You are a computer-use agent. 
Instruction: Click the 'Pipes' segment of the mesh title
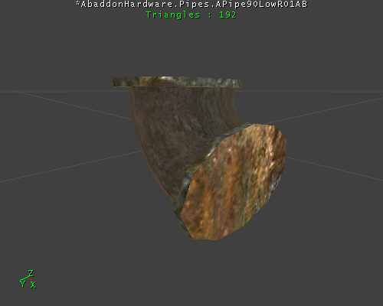195,5
